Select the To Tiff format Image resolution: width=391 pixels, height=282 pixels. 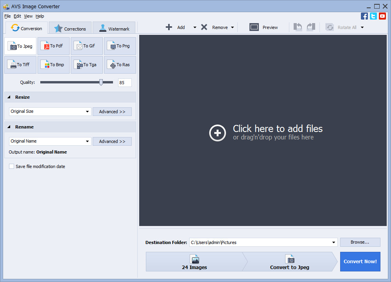coord(20,65)
